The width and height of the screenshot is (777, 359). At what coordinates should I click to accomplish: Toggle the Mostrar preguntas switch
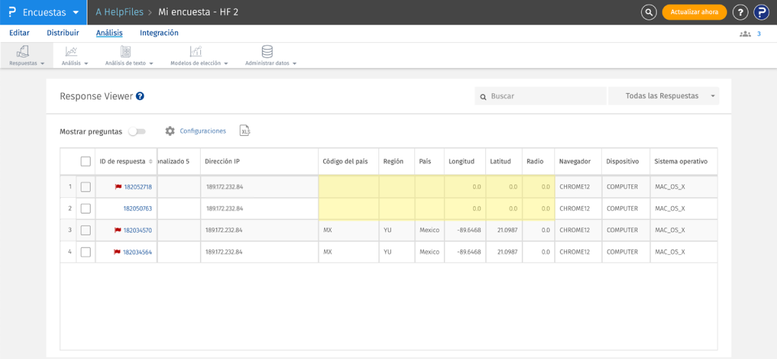[x=137, y=131]
